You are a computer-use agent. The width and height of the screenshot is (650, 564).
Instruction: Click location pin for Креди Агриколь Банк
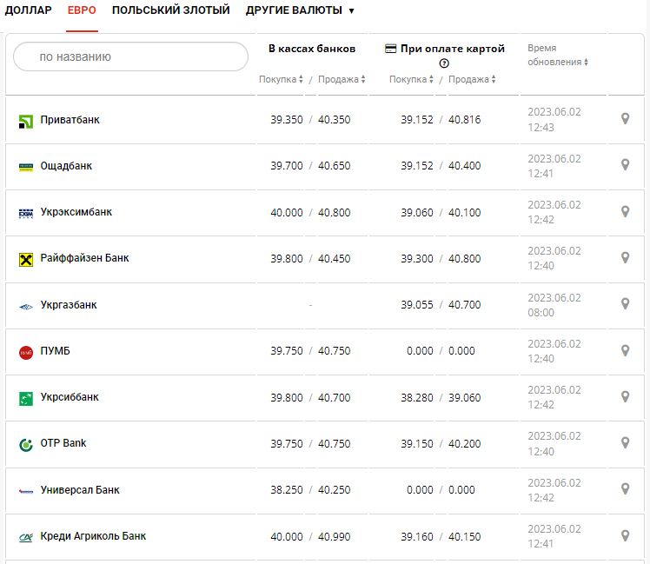(x=625, y=535)
